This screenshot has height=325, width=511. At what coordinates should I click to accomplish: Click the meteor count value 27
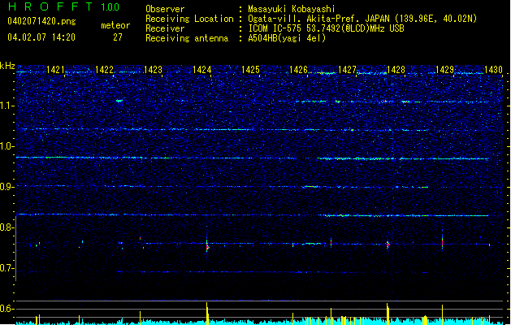[x=118, y=37]
